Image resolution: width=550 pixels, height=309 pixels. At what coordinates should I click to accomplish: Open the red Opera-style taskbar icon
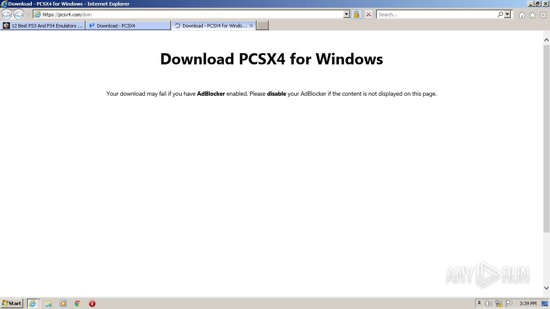point(92,303)
